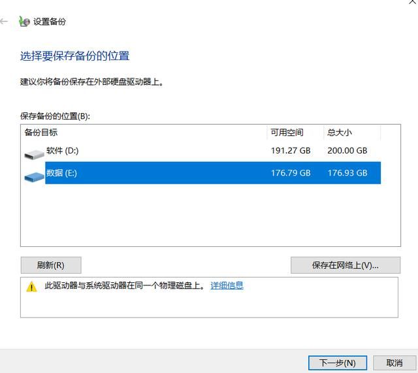Click the yellow warning triangle icon
This screenshot has height=373, width=418.
(32, 287)
